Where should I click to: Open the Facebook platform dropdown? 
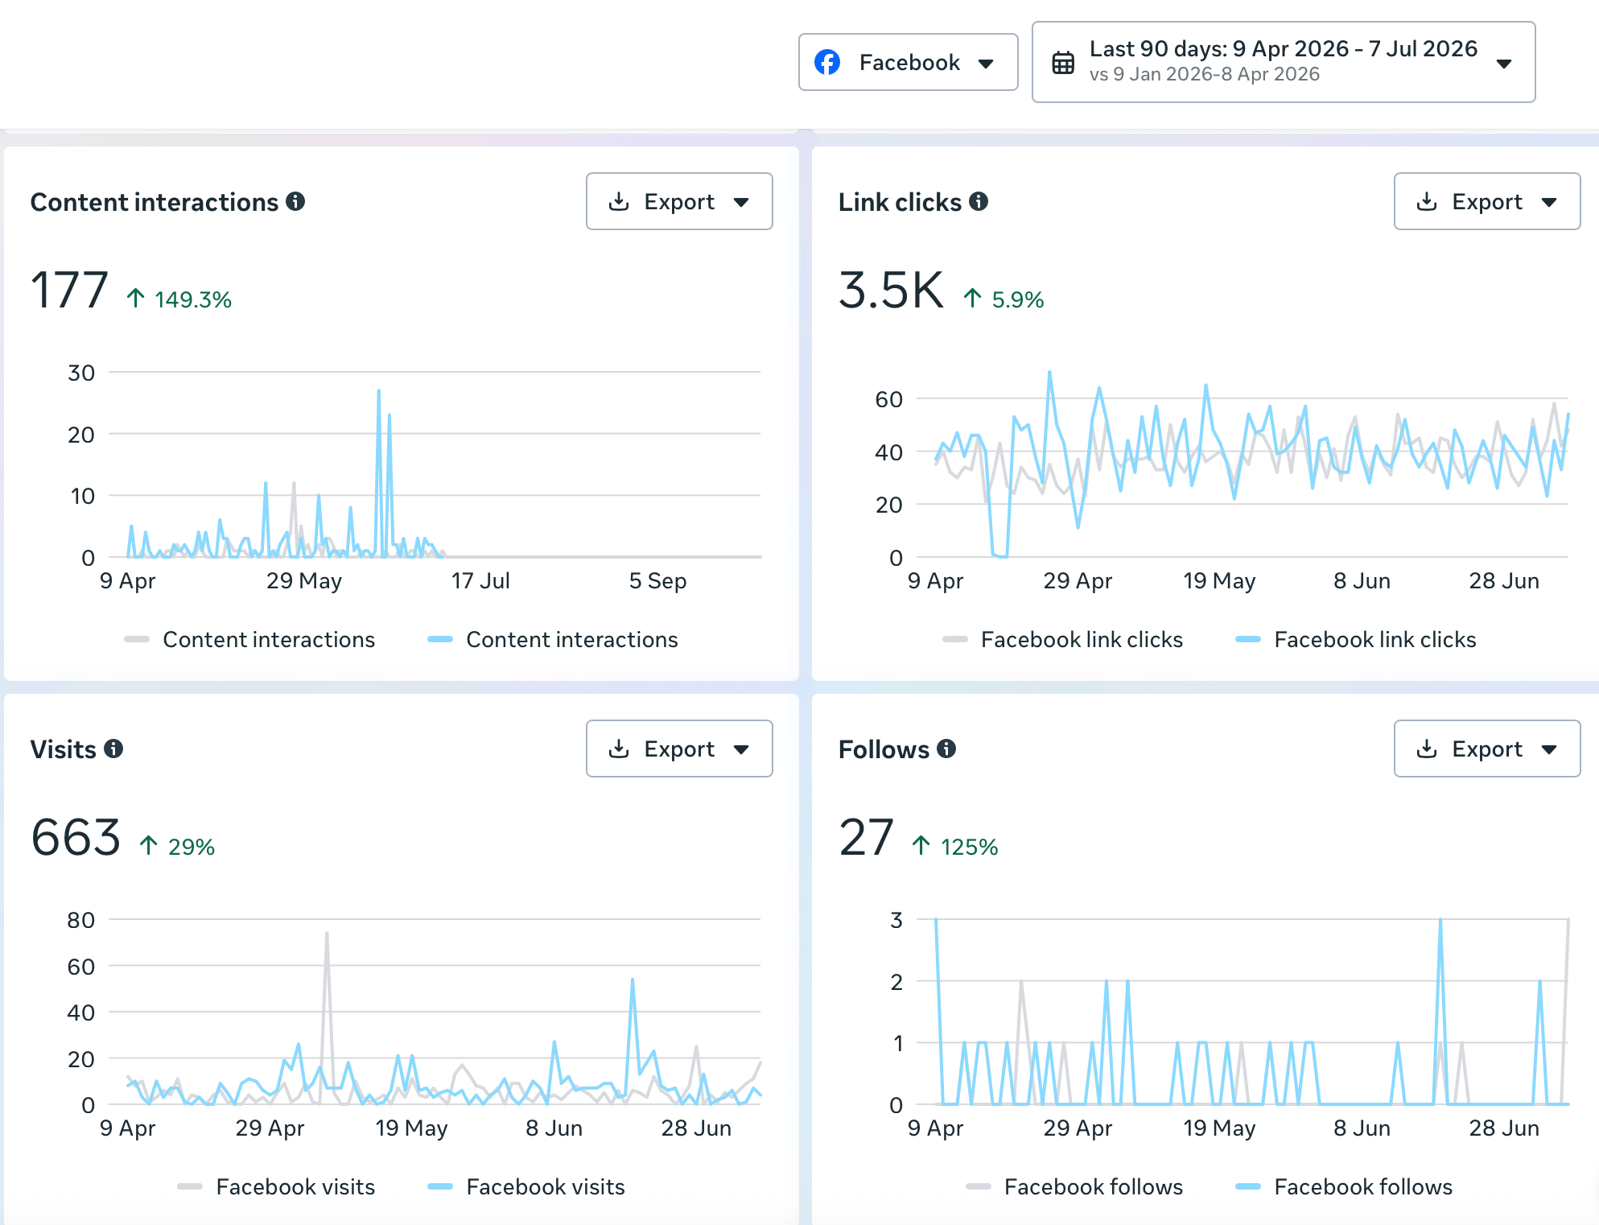908,62
